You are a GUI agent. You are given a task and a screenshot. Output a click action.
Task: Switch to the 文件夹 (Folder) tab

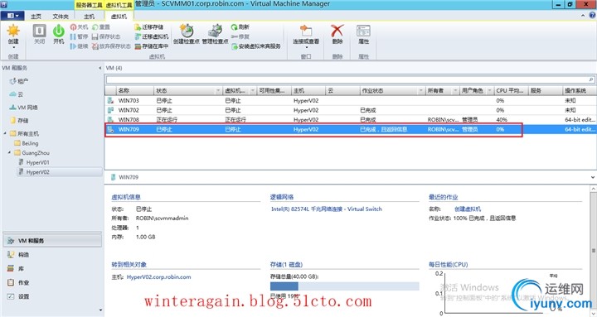pos(61,17)
